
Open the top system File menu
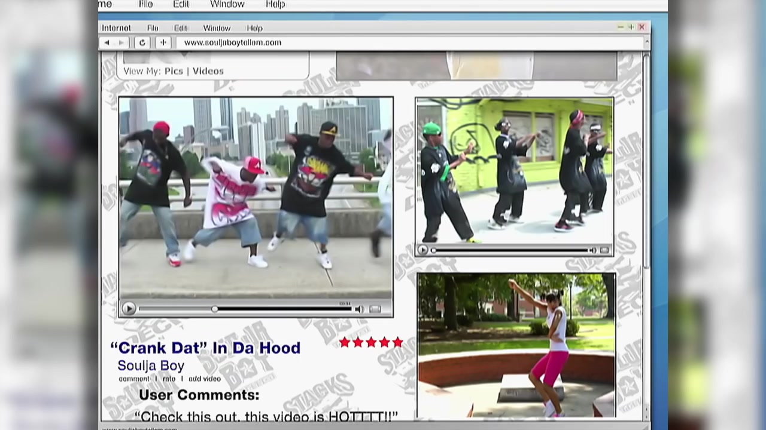click(145, 4)
